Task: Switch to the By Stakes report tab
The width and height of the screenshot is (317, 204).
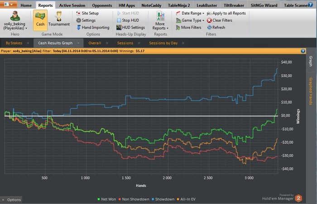Action: tap(14, 43)
